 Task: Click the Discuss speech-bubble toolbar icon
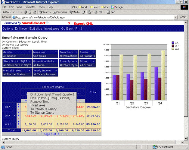[x=113, y=12]
